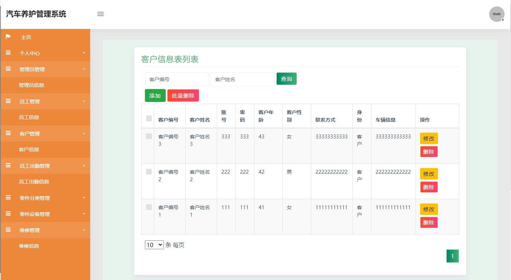Click grid icon beside 员工出勤管理
Screen dimensions: 511x280
click(x=8, y=166)
